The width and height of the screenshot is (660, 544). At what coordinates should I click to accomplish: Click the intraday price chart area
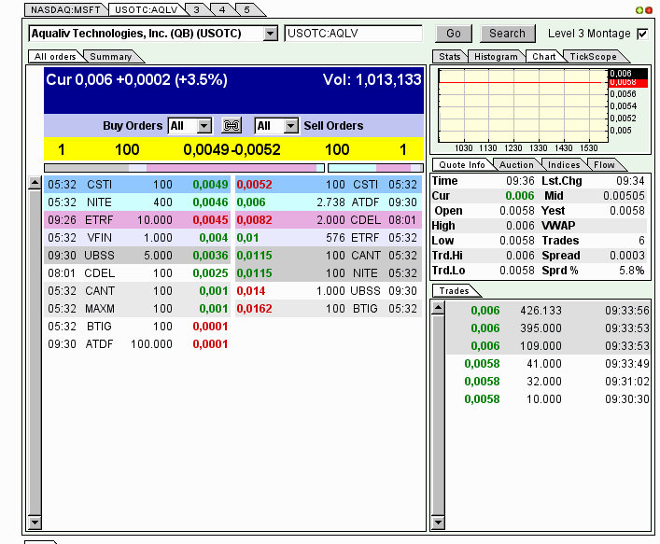(x=523, y=105)
